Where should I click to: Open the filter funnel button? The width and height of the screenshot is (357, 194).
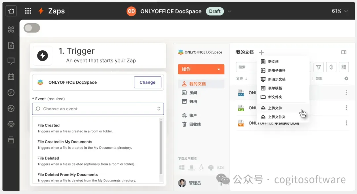[319, 67]
